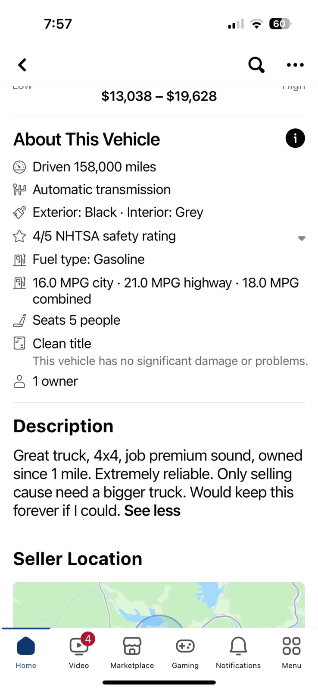Open the Gaming tab
The height and width of the screenshot is (691, 318).
click(185, 653)
